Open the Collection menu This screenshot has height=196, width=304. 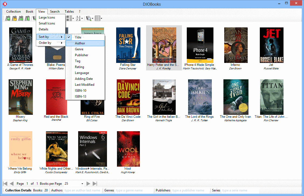click(13, 11)
